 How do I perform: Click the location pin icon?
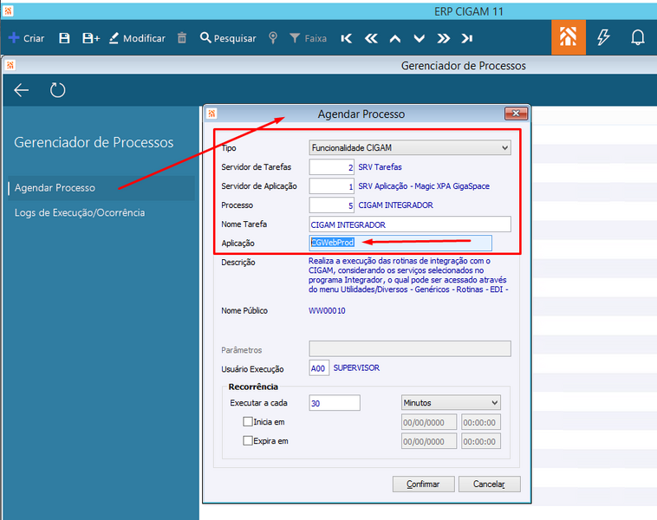click(x=273, y=38)
